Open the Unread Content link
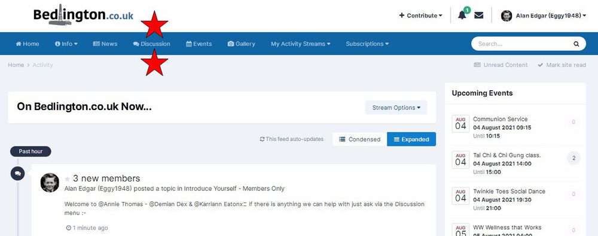Image resolution: width=598 pixels, height=236 pixels. coord(501,65)
